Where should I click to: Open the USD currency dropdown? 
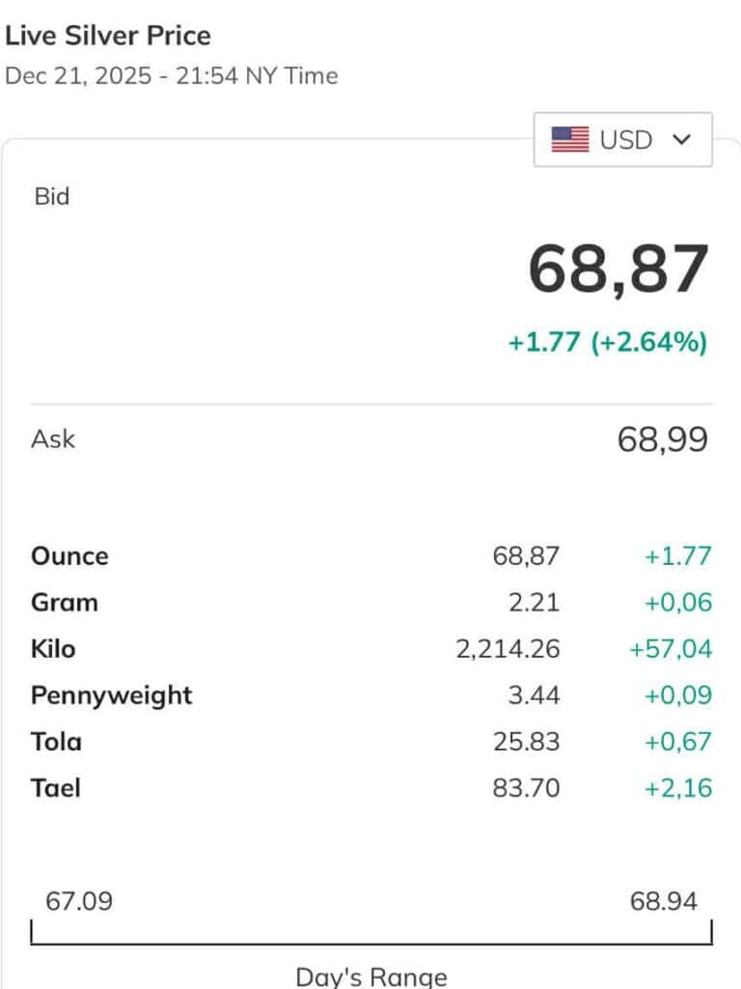tap(623, 140)
